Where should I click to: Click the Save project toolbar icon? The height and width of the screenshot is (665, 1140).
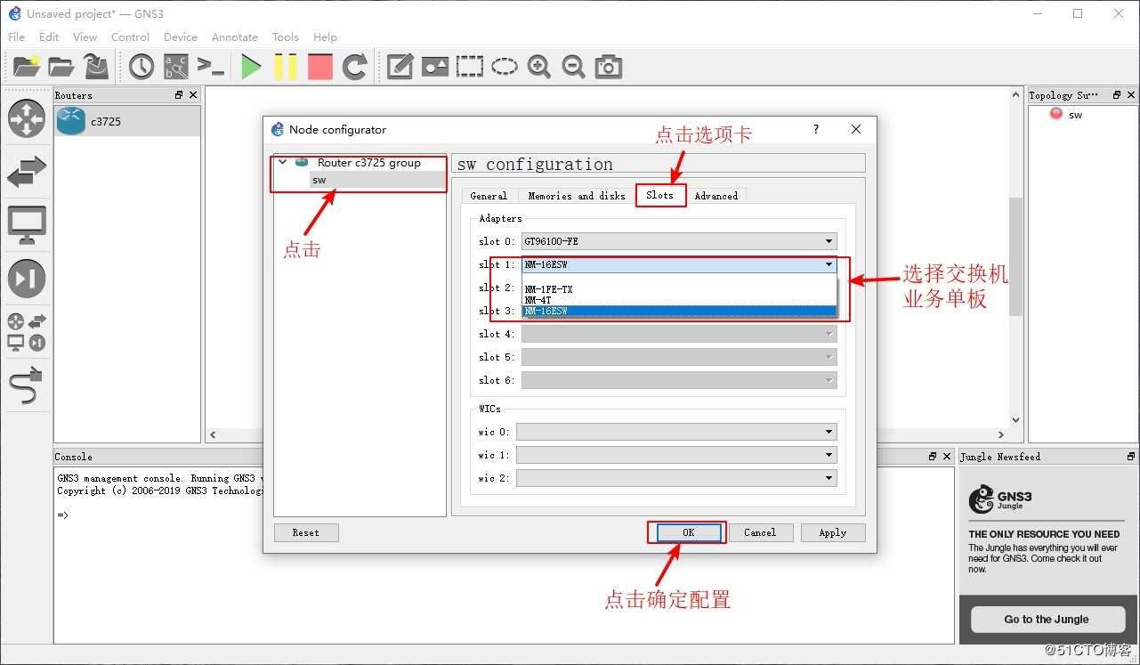[x=95, y=66]
